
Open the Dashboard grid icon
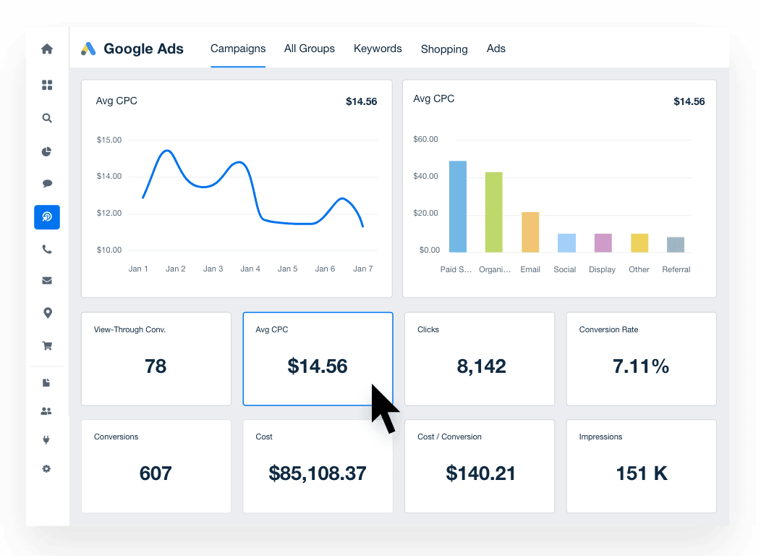point(46,85)
